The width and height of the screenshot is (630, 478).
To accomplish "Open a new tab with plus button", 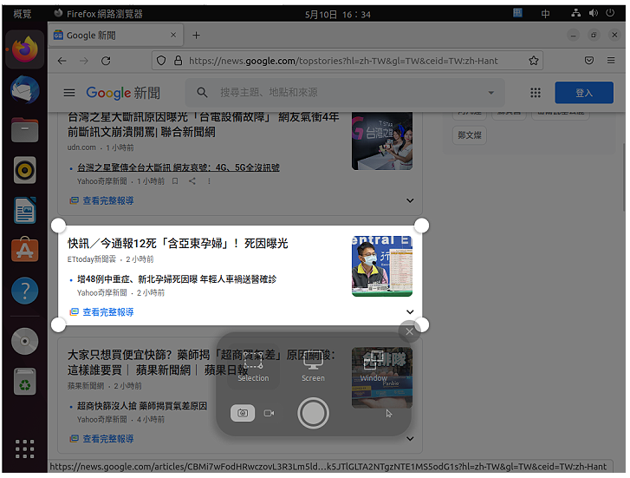I will click(196, 36).
